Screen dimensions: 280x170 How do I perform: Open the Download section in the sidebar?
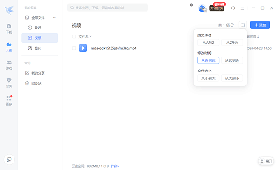pos(9,28)
